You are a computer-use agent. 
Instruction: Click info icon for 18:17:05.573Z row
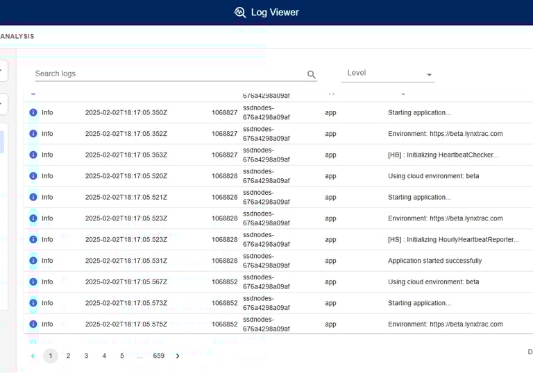click(x=33, y=303)
